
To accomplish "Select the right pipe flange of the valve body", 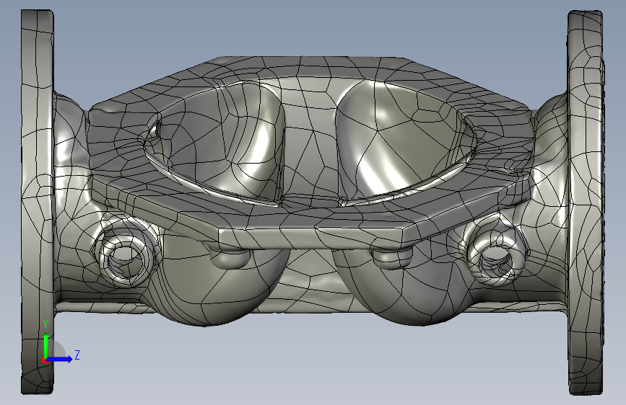I will click(x=586, y=202).
